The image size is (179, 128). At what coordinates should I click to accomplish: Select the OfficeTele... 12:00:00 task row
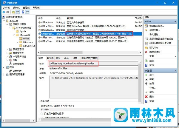coord(90,38)
